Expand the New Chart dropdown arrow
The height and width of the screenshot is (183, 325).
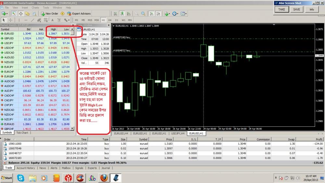[7, 14]
